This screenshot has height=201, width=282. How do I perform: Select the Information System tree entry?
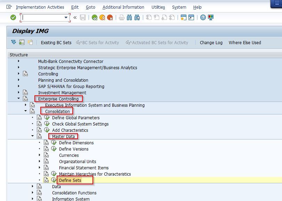point(71,199)
